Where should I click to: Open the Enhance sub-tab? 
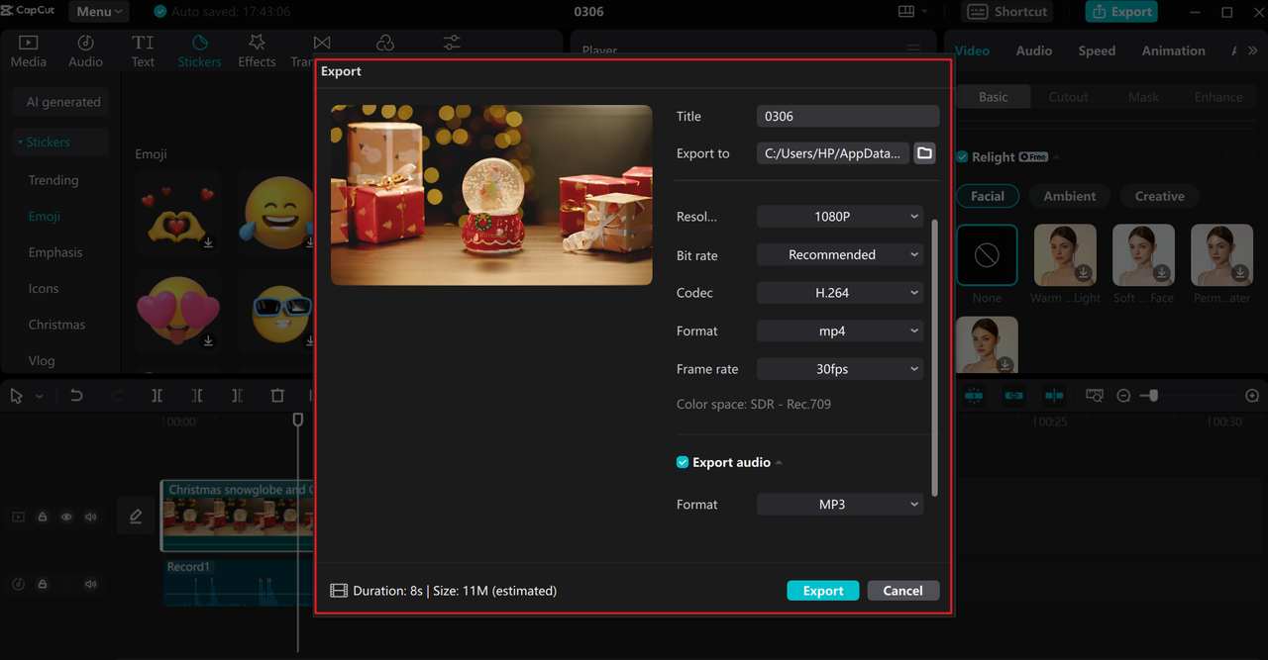click(x=1218, y=97)
